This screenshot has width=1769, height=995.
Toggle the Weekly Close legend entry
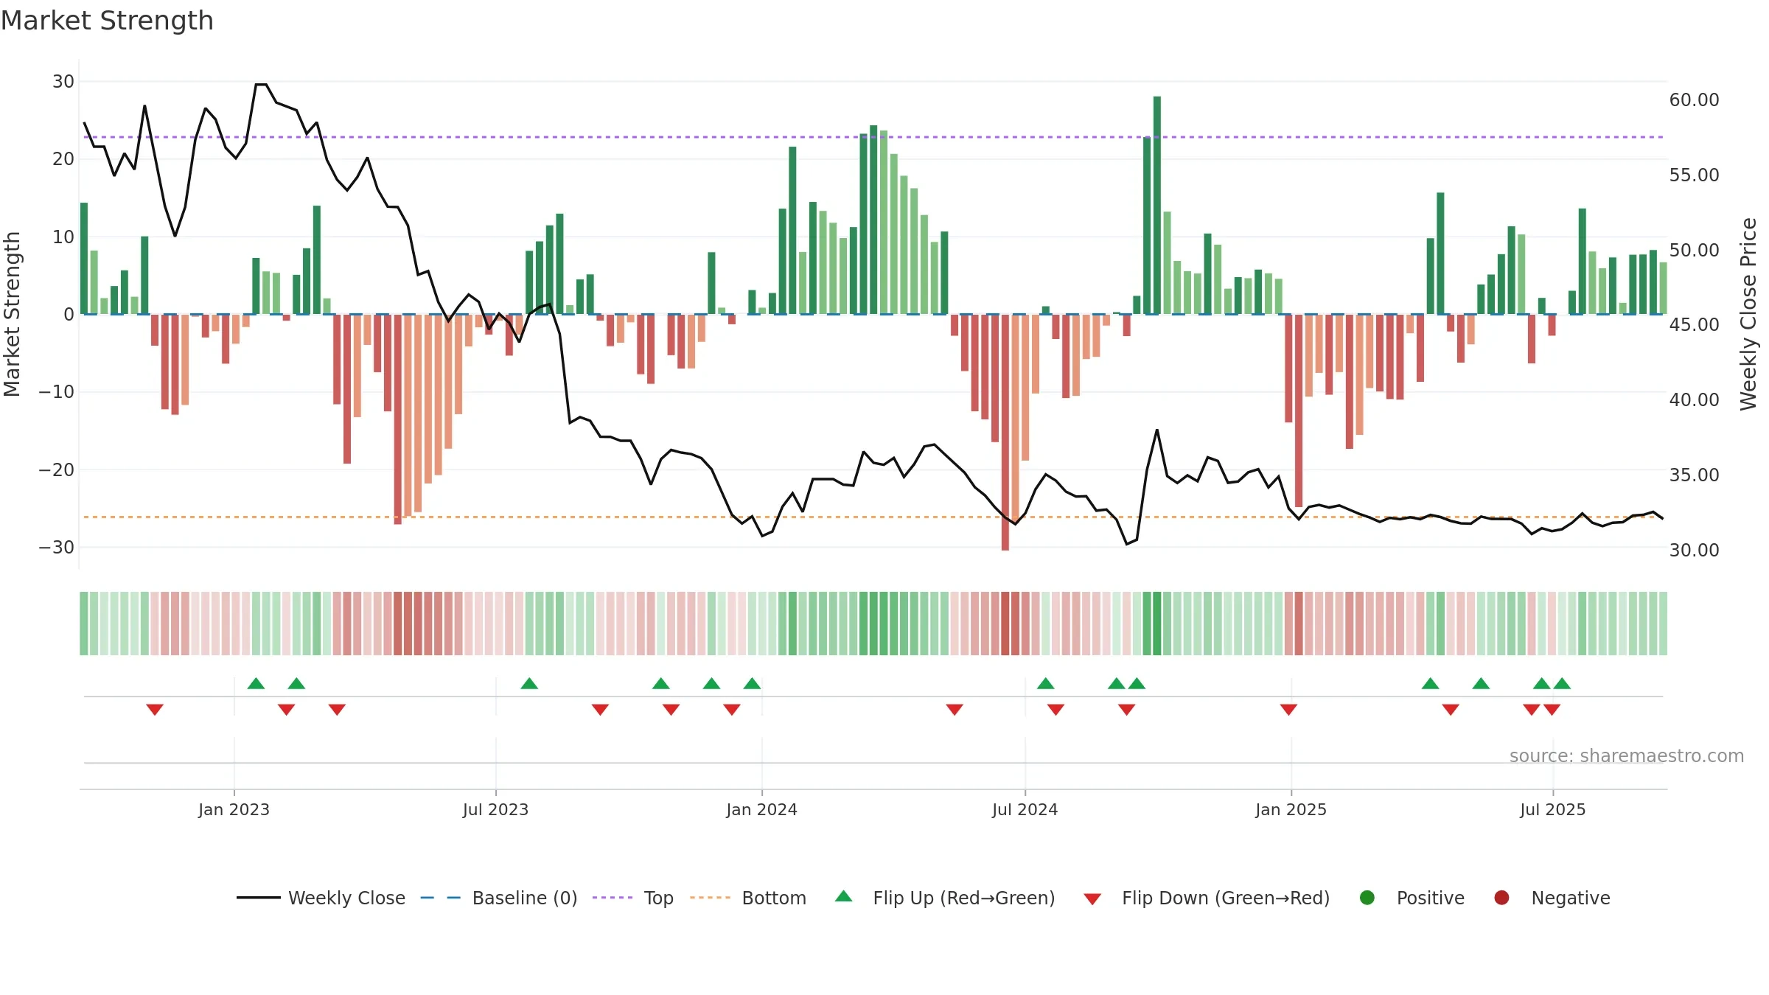click(321, 898)
